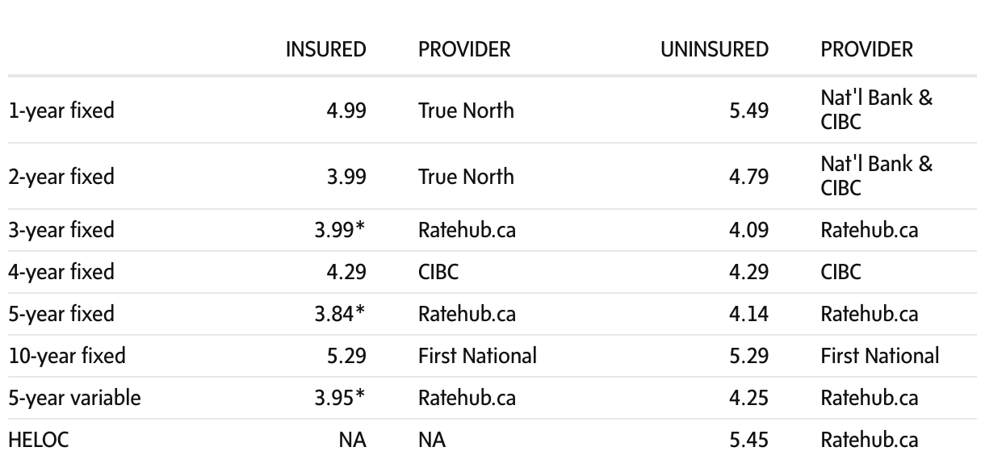Image resolution: width=985 pixels, height=468 pixels.
Task: Click PROVIDER header next to INSURED column
Action: (464, 49)
